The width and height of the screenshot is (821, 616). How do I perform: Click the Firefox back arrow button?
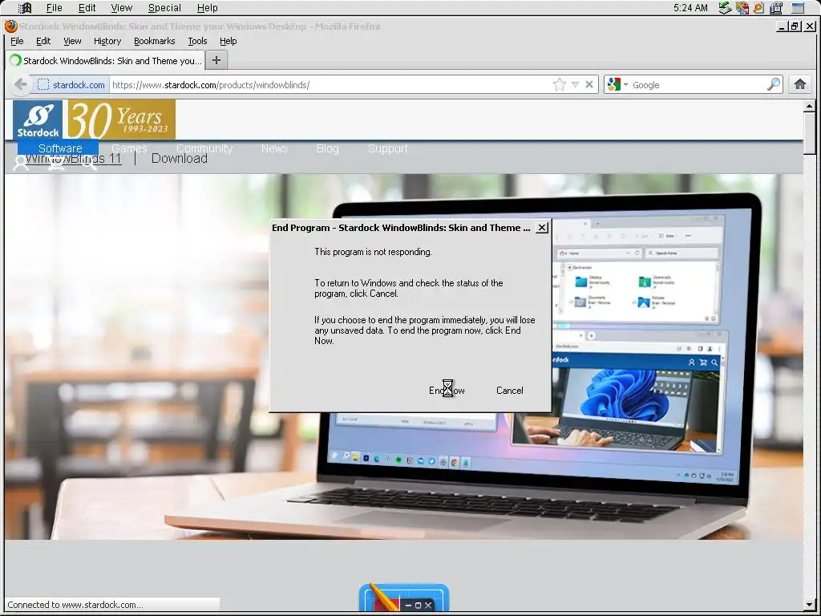point(20,84)
